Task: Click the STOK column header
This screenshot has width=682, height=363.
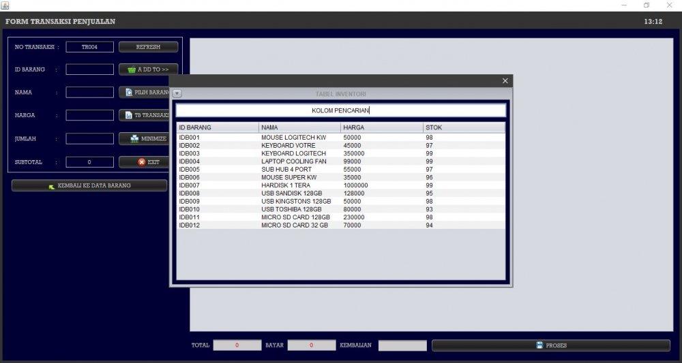Action: tap(464, 127)
